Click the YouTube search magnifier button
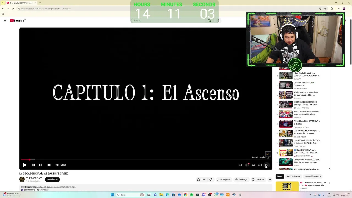The height and width of the screenshot is (198, 352). 210,20
